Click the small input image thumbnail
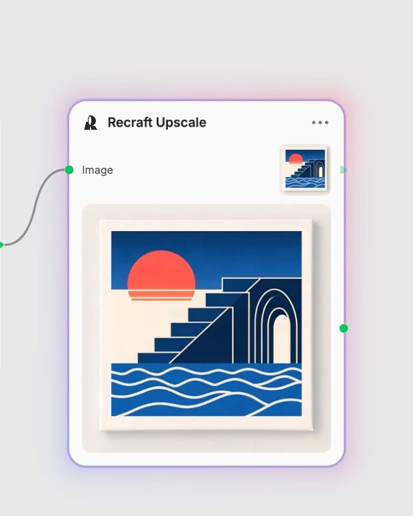Screen dimensions: 413x516 (x=305, y=169)
